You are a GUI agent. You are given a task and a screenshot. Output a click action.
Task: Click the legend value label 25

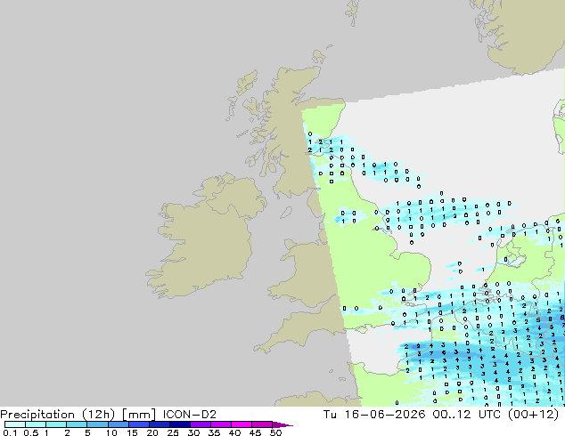click(173, 432)
